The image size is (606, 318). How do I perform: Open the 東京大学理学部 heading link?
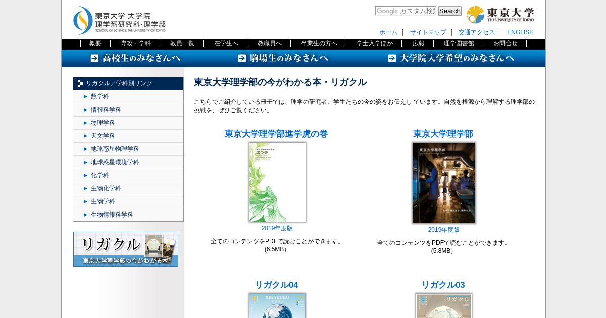(x=443, y=134)
